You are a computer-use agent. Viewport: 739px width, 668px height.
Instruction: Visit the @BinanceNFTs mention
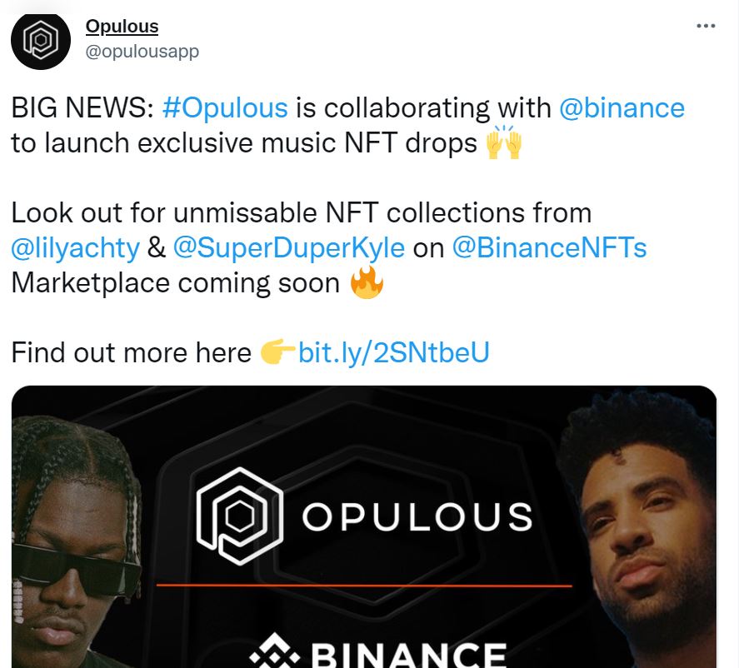(x=550, y=247)
